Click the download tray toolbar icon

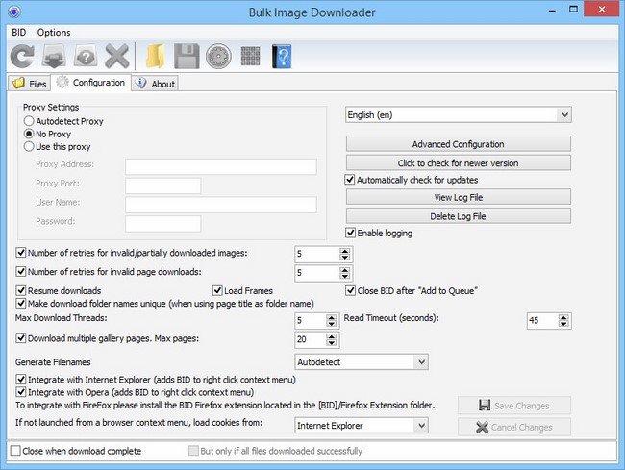tap(54, 56)
